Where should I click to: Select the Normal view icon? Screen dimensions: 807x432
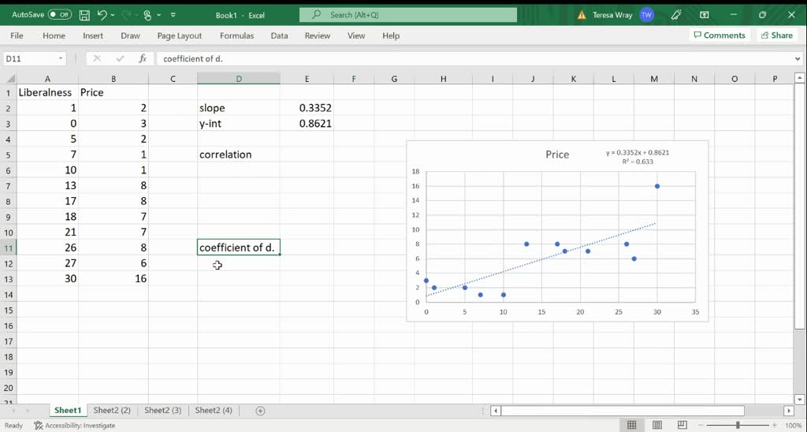click(631, 426)
